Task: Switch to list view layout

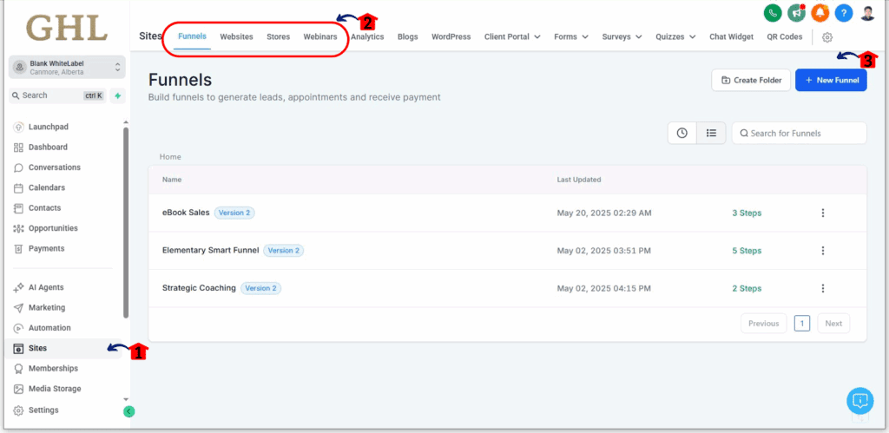Action: (x=711, y=133)
